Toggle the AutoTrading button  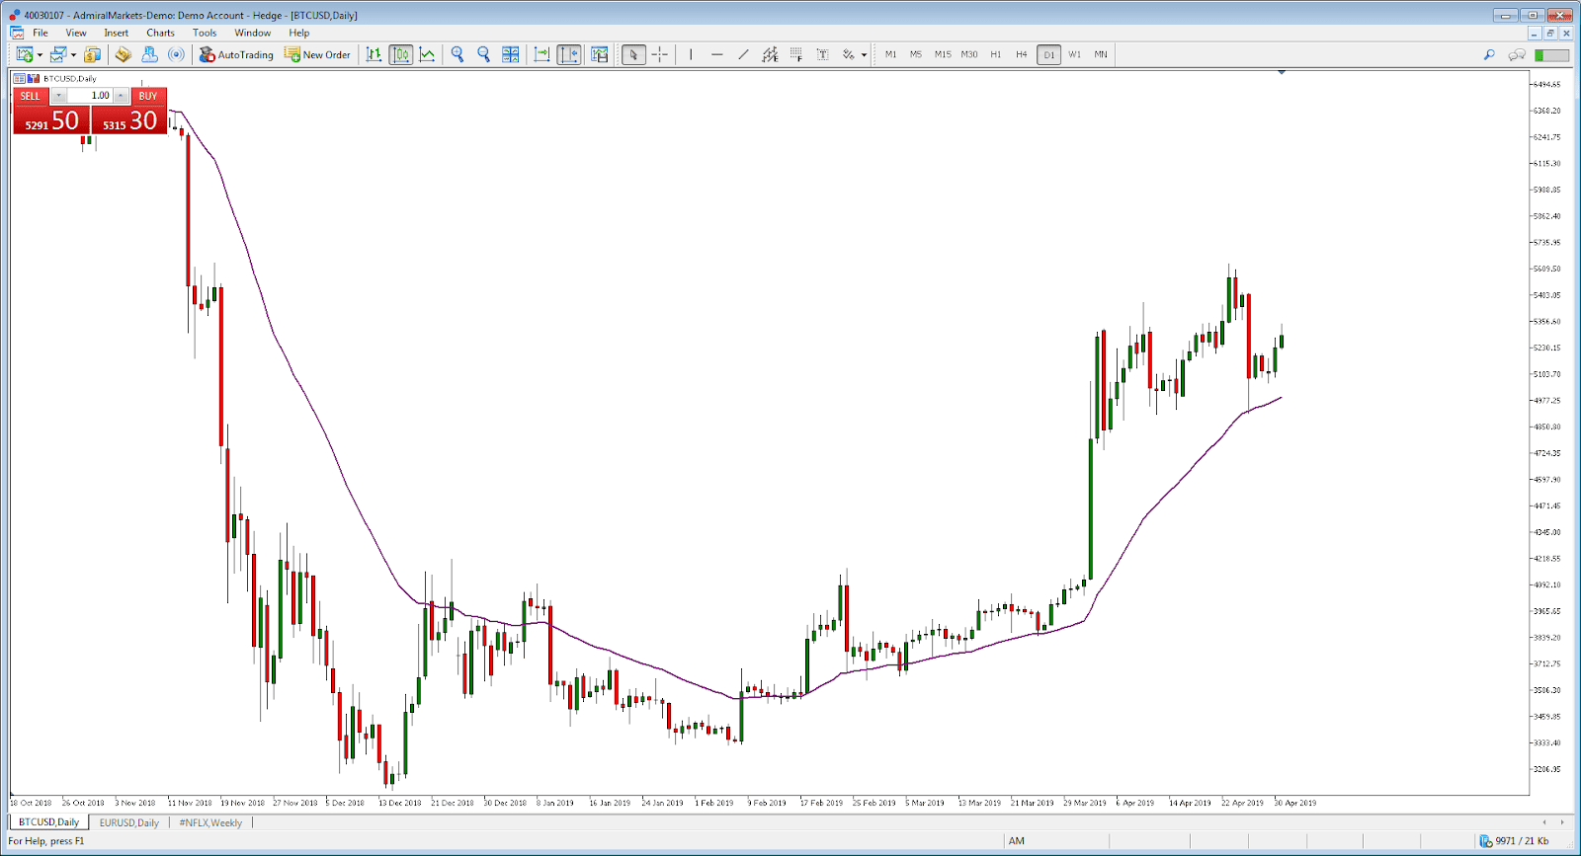[236, 54]
